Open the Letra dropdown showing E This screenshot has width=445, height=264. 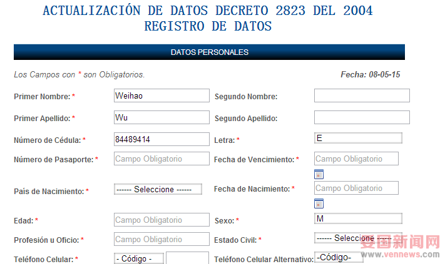pyautogui.click(x=358, y=138)
